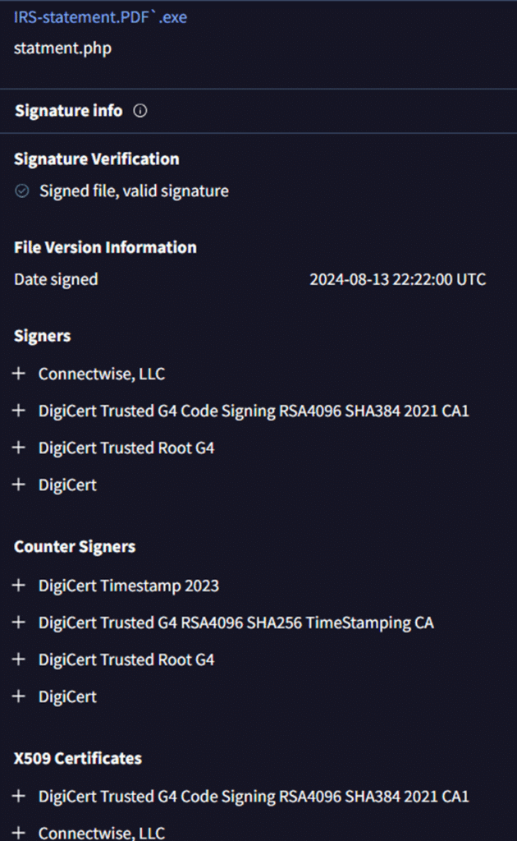
Task: Expand the DigiCert entry under Signers
Action: 19,485
